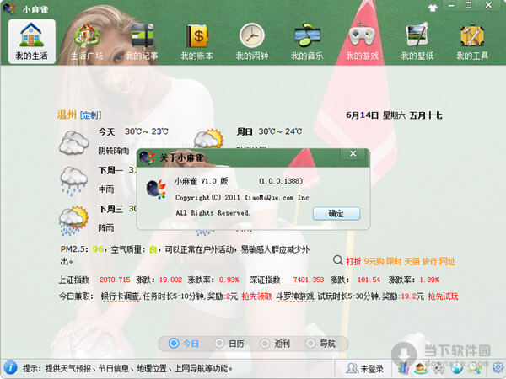This screenshot has width=506, height=379.
Task: Open the 9元购 search link
Action: click(x=374, y=261)
